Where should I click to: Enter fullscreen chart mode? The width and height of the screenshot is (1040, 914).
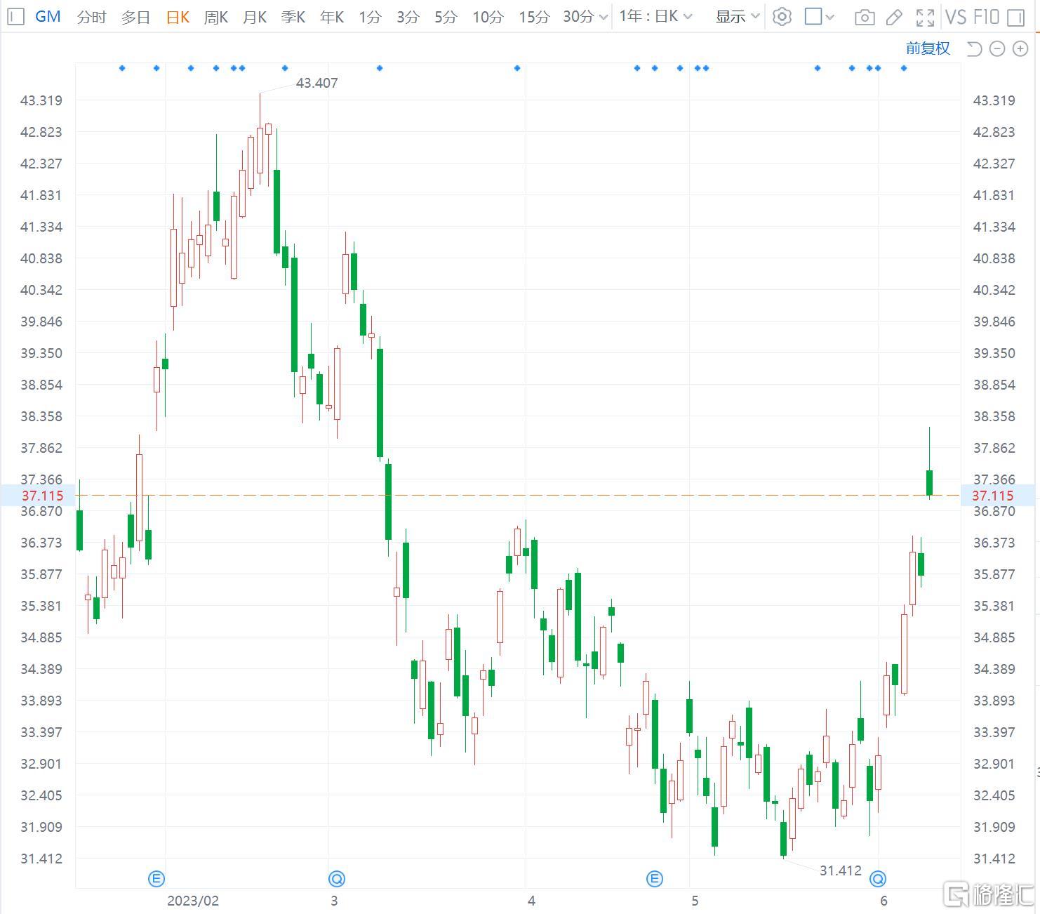926,18
